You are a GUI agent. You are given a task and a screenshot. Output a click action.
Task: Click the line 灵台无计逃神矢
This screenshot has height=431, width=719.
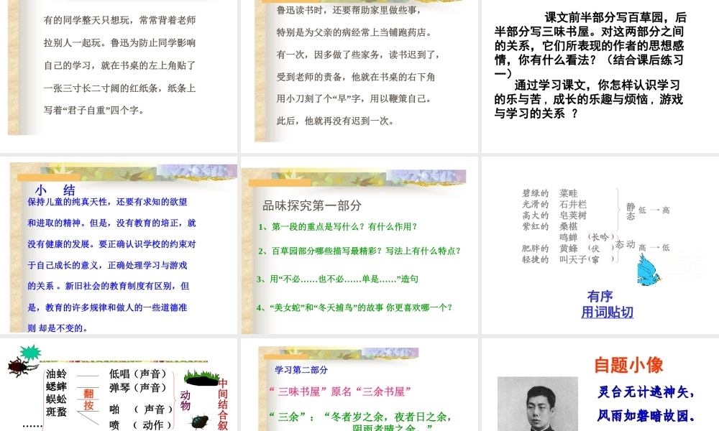coord(646,392)
